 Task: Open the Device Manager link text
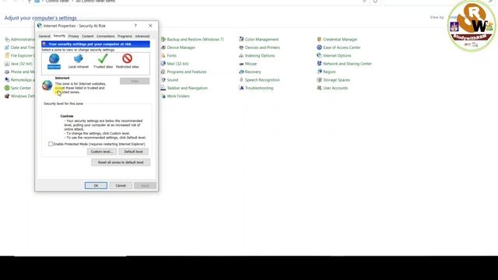coord(181,47)
